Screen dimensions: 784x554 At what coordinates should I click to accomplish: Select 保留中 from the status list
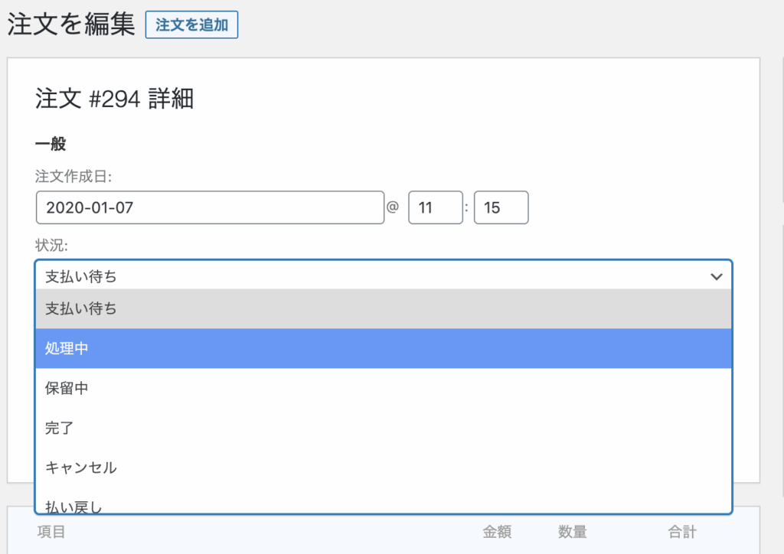[x=383, y=388]
